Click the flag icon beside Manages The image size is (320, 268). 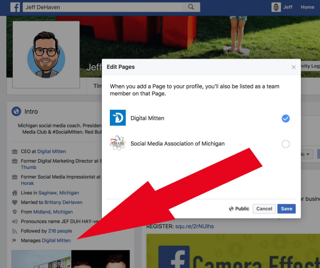pyautogui.click(x=14, y=241)
